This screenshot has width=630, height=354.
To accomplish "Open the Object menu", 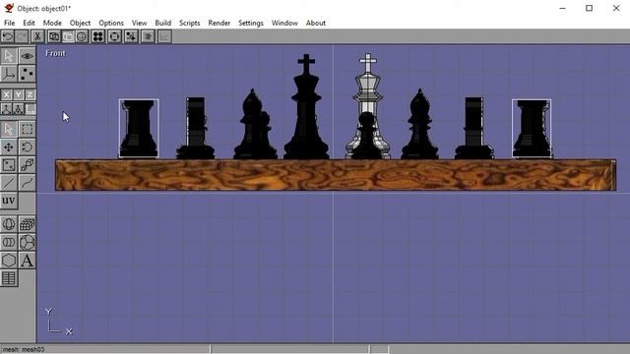I will pyautogui.click(x=80, y=23).
